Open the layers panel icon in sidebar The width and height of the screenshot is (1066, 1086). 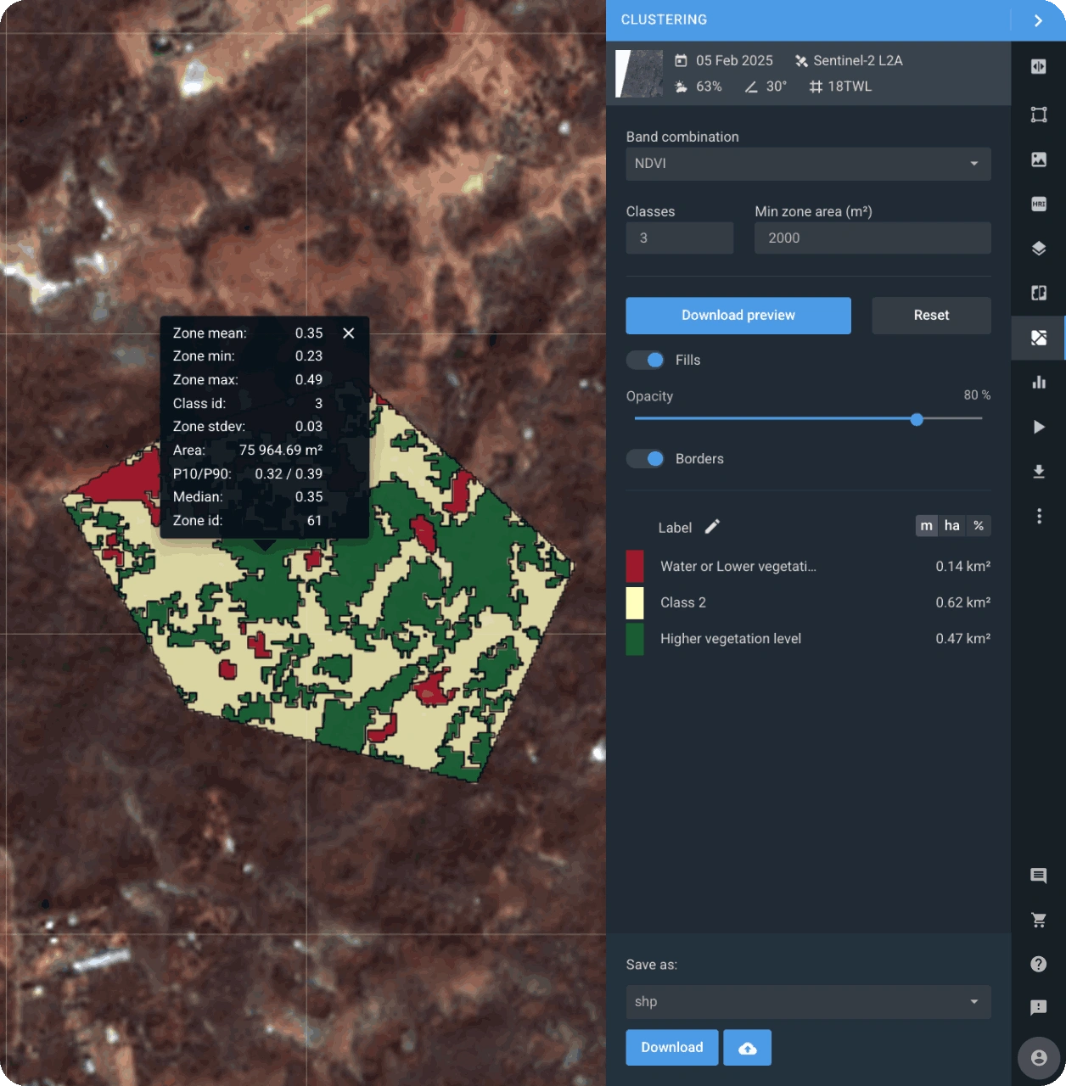click(1038, 249)
